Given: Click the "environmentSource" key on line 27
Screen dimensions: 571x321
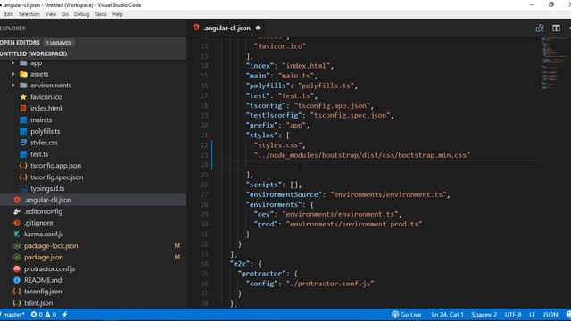Looking at the screenshot, I should 284,194.
